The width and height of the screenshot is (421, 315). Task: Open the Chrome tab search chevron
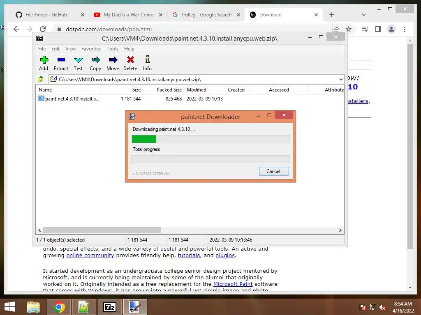(364, 15)
